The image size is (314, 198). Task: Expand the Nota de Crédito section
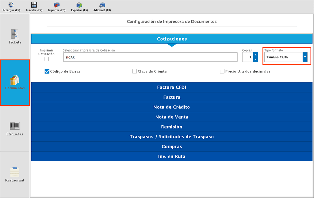(172, 107)
